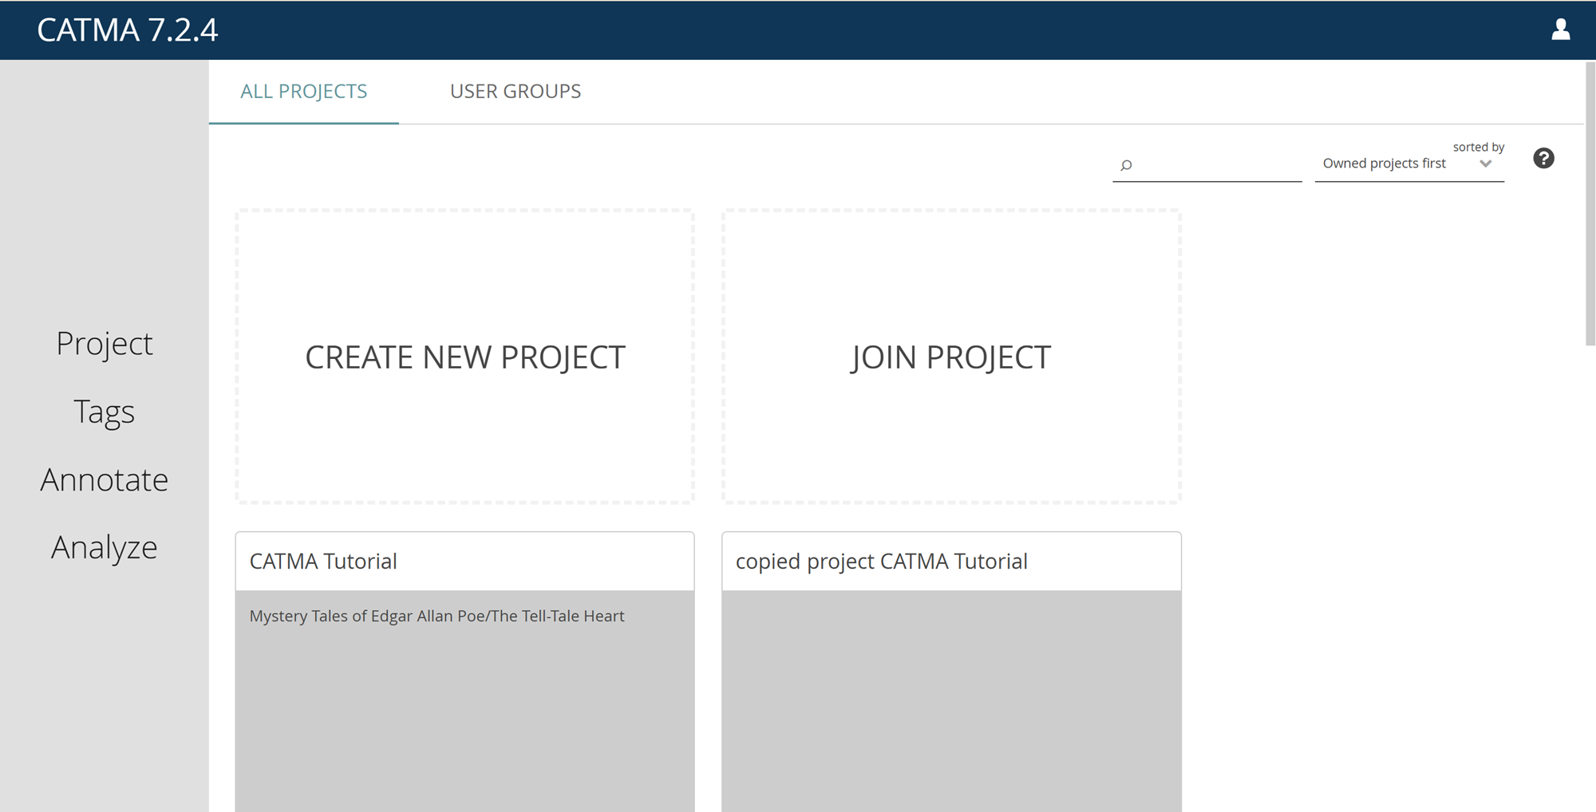This screenshot has height=812, width=1596.
Task: Open the user account menu
Action: click(1560, 30)
